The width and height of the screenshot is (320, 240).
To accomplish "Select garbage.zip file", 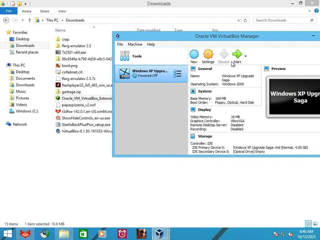I will click(x=71, y=92).
